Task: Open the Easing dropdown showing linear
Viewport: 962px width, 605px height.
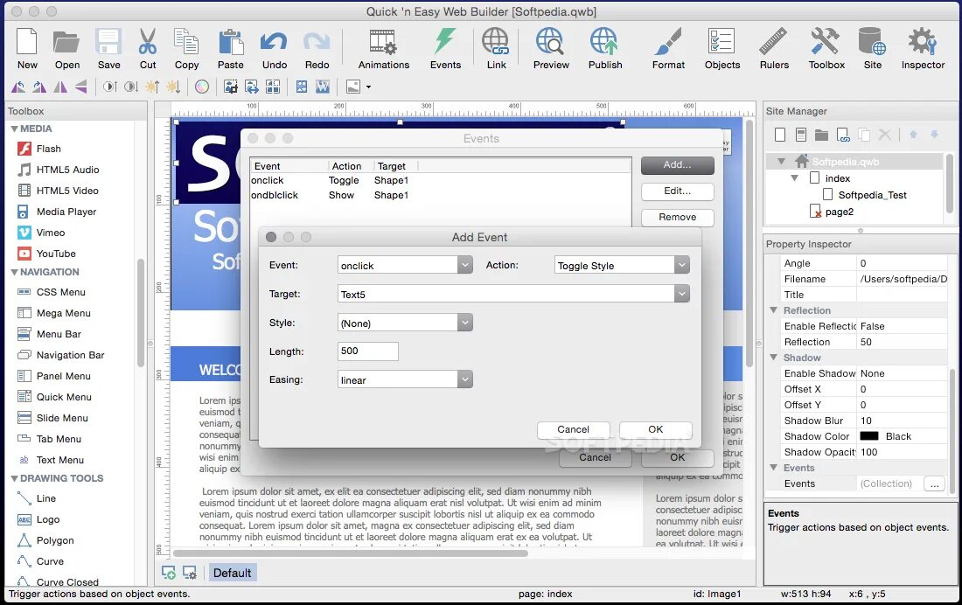Action: (465, 379)
